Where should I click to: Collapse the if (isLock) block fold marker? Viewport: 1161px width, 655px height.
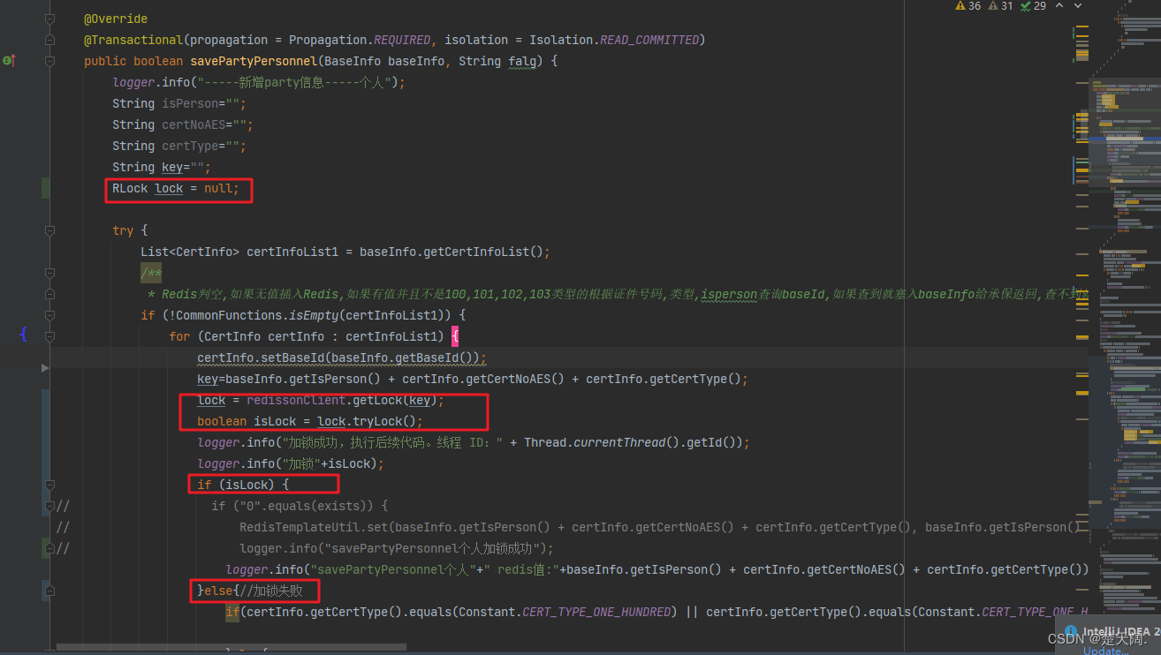click(49, 485)
